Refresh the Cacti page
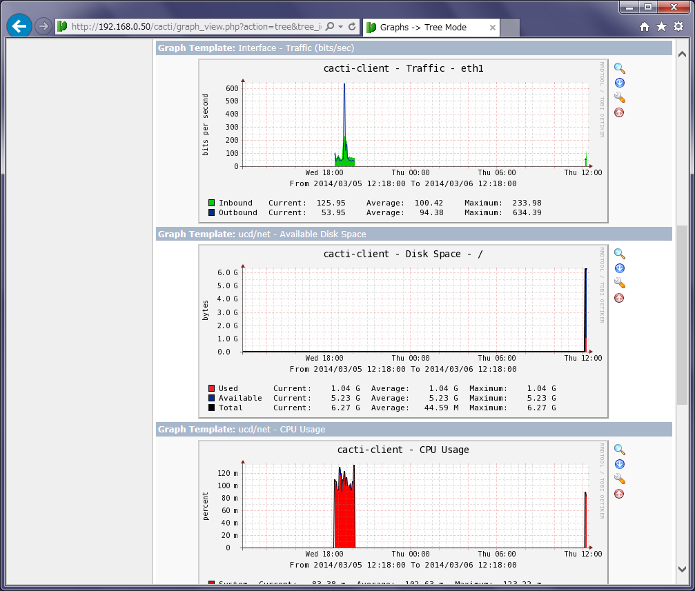The width and height of the screenshot is (695, 591). [352, 27]
